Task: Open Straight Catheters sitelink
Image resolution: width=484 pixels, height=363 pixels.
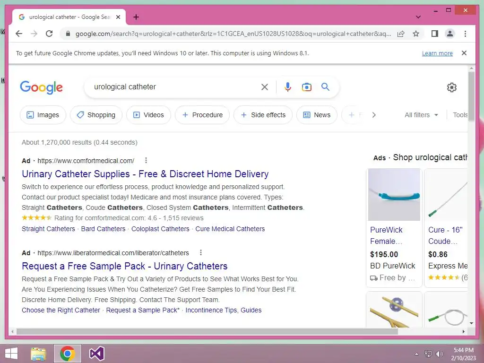Action: [x=48, y=229]
